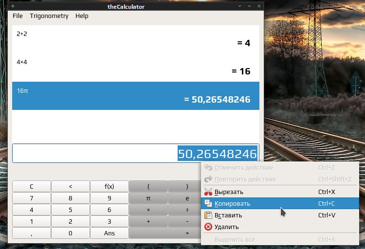Insert a closing parenthesis
This screenshot has height=249, width=365.
[184, 186]
